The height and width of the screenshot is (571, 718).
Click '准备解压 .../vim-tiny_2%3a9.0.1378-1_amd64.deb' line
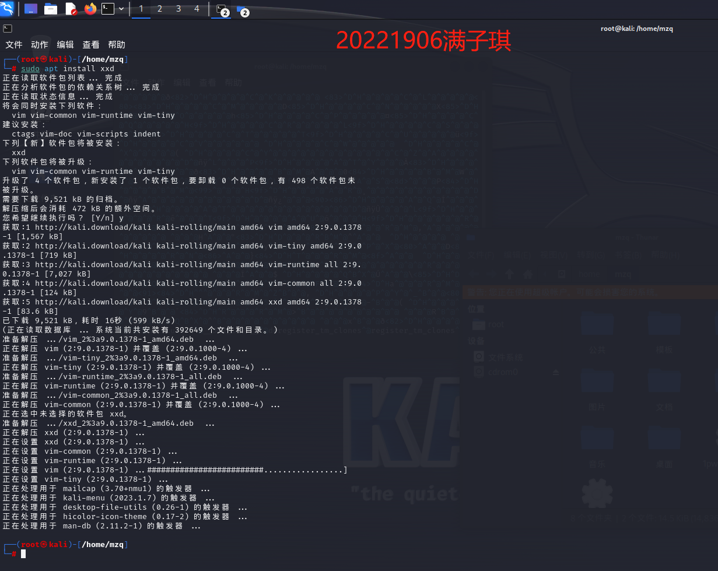[x=120, y=358]
